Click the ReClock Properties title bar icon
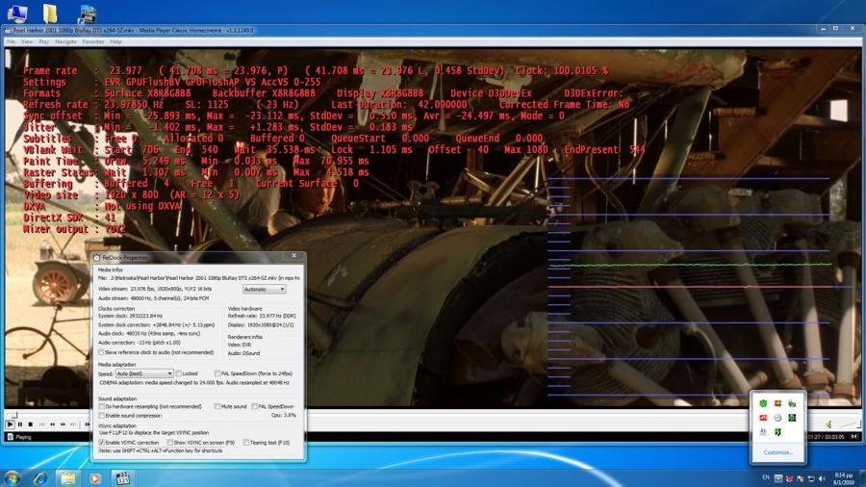Image resolution: width=866 pixels, height=487 pixels. click(x=96, y=257)
